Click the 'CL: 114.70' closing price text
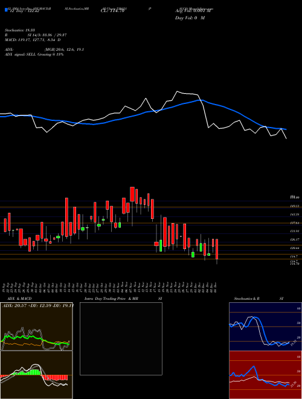 point(112,11)
